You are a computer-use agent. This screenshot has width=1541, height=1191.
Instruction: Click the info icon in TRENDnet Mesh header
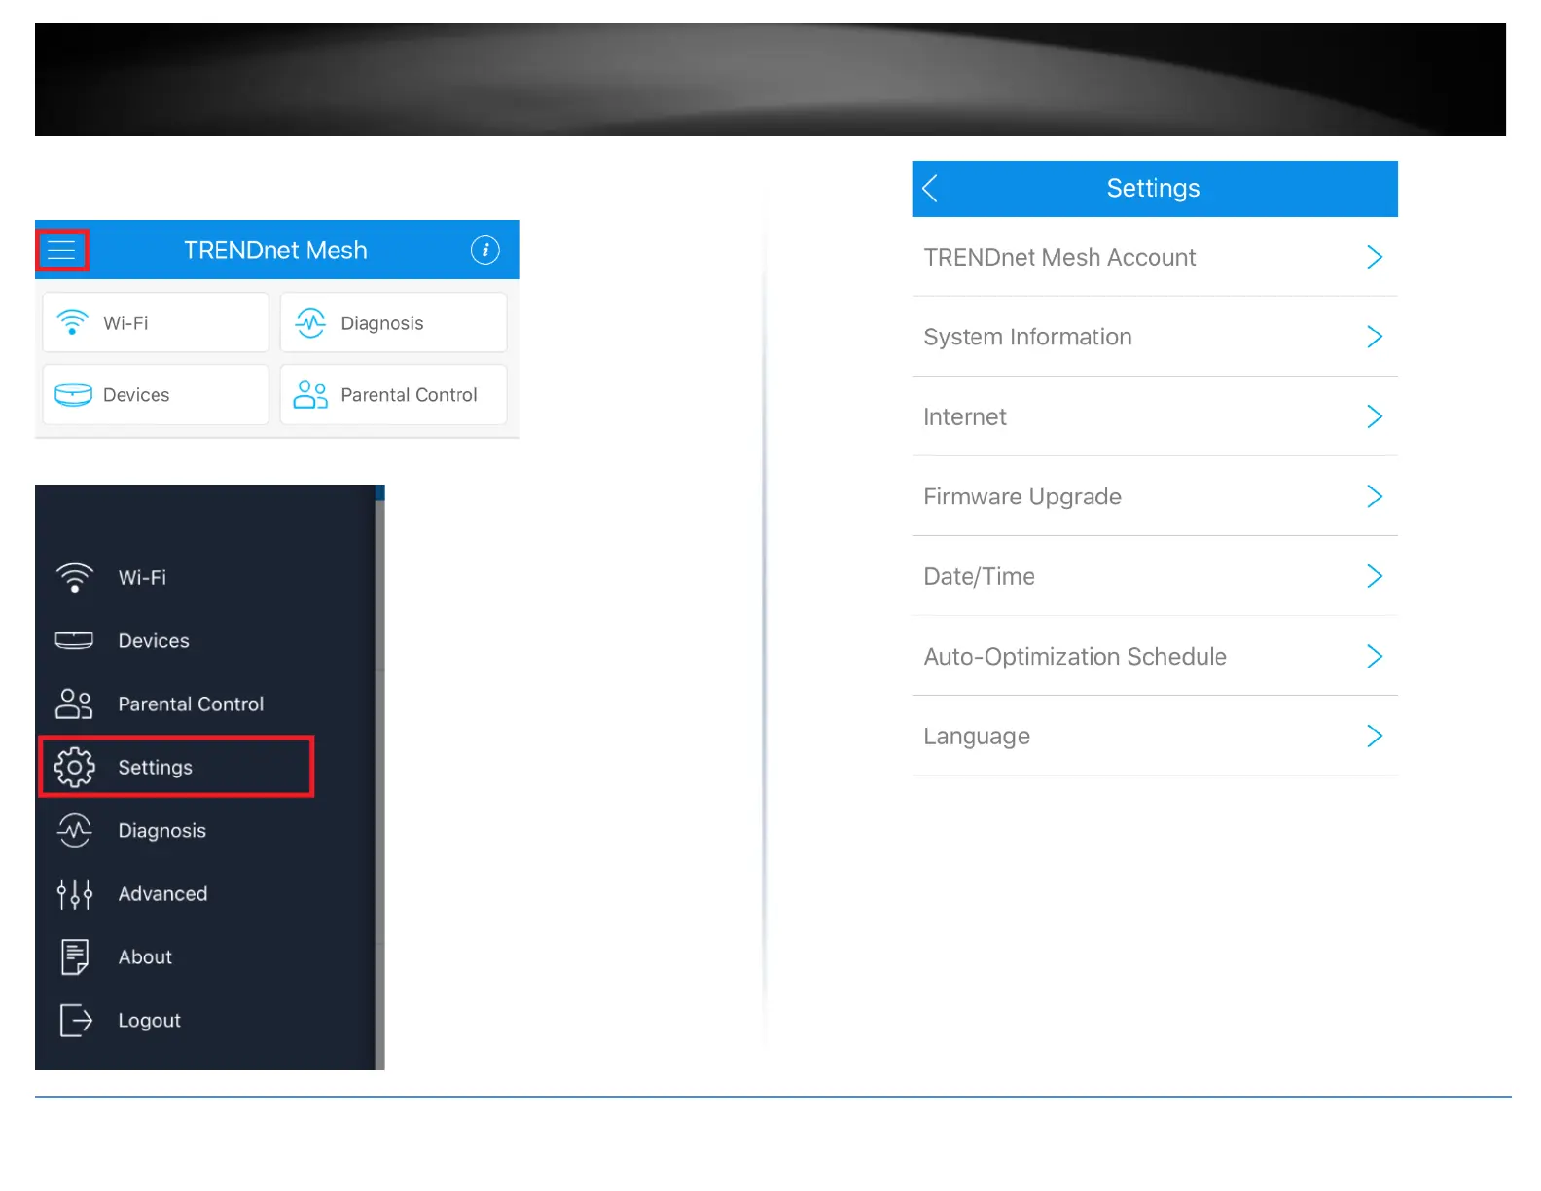[x=485, y=250]
